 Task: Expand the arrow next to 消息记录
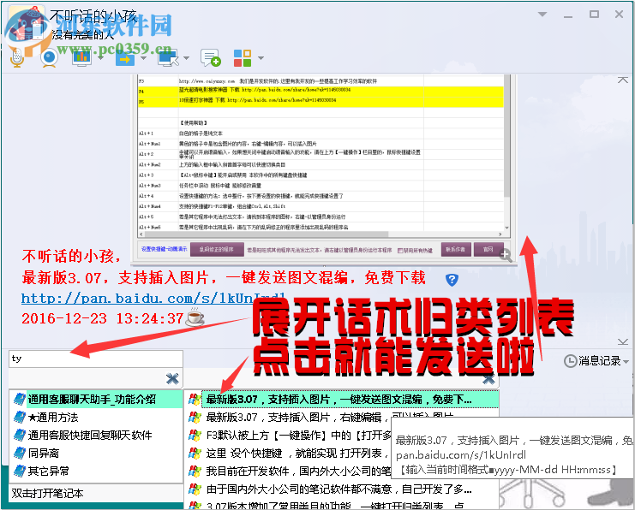[x=626, y=361]
